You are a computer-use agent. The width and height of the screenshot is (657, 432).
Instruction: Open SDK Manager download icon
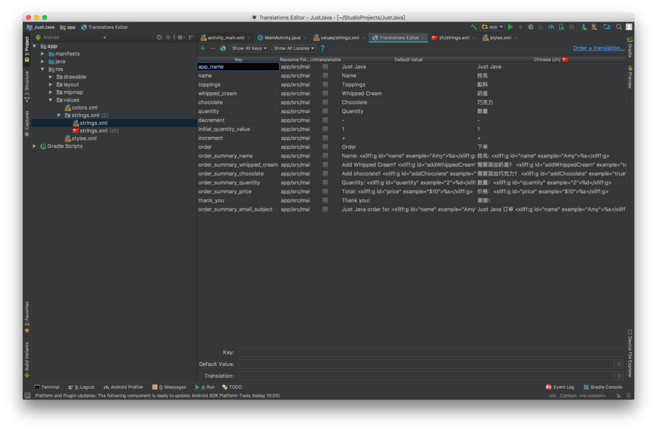click(x=583, y=27)
